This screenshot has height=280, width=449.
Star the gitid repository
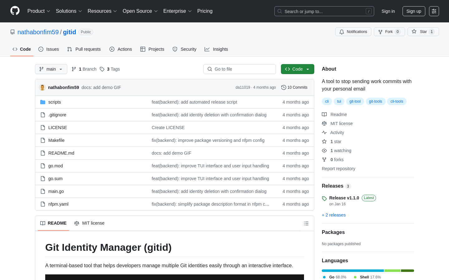coord(423,32)
